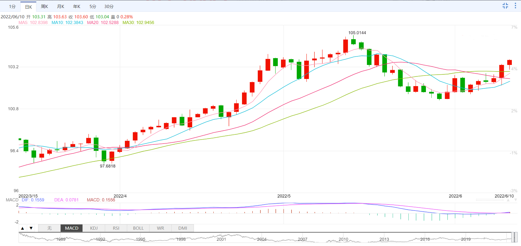Click the MA5: 102.8398 legend label
Viewport: 521px width, 246px height.
coord(33,23)
